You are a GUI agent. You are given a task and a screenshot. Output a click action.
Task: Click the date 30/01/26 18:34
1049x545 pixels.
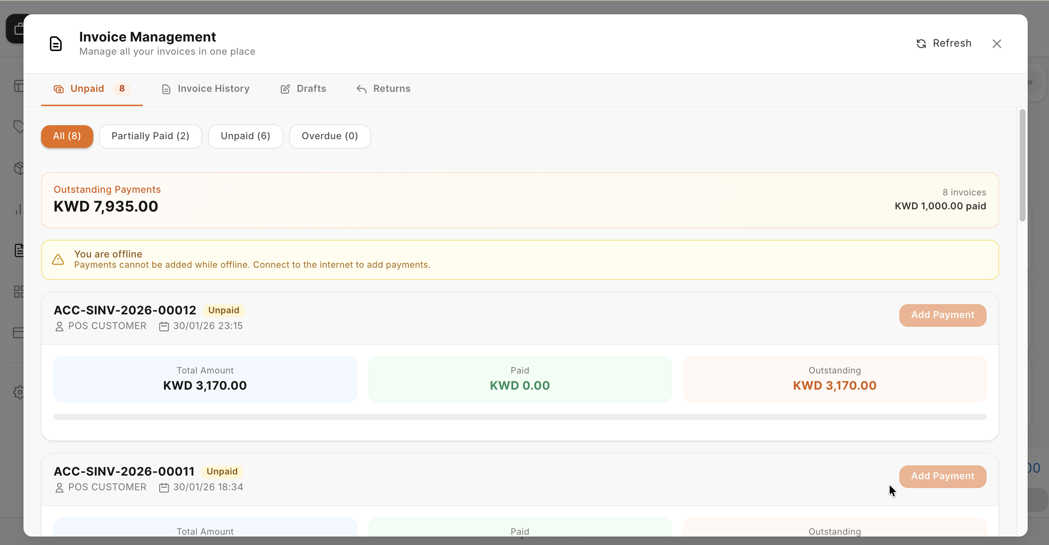tap(208, 488)
